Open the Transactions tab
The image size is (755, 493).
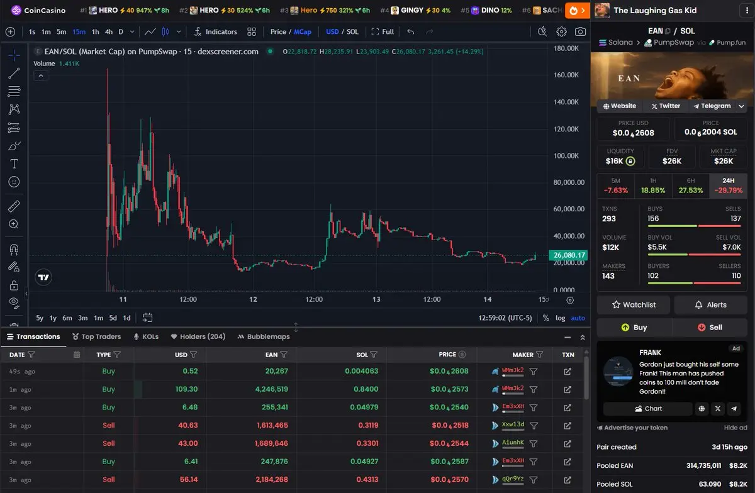tap(33, 336)
